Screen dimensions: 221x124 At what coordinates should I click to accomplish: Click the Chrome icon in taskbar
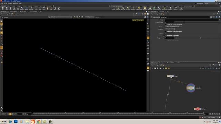39,122
